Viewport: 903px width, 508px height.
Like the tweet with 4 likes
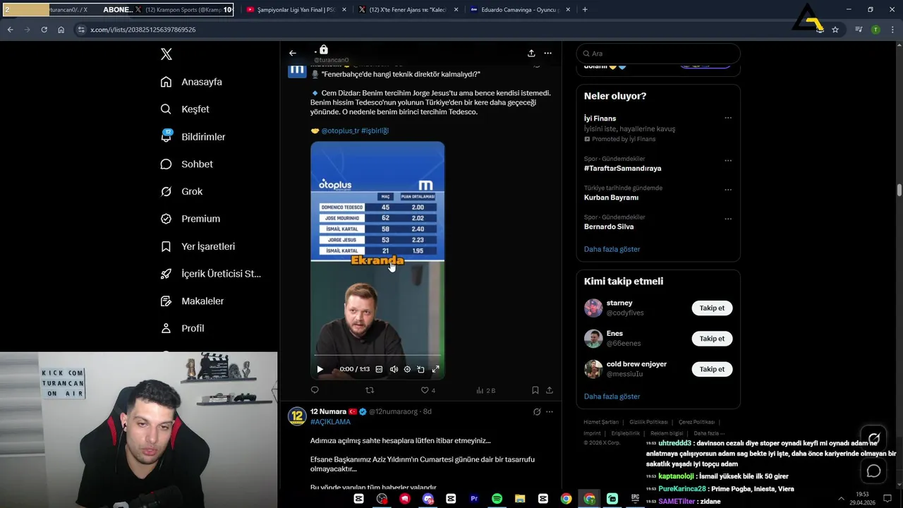click(x=428, y=390)
